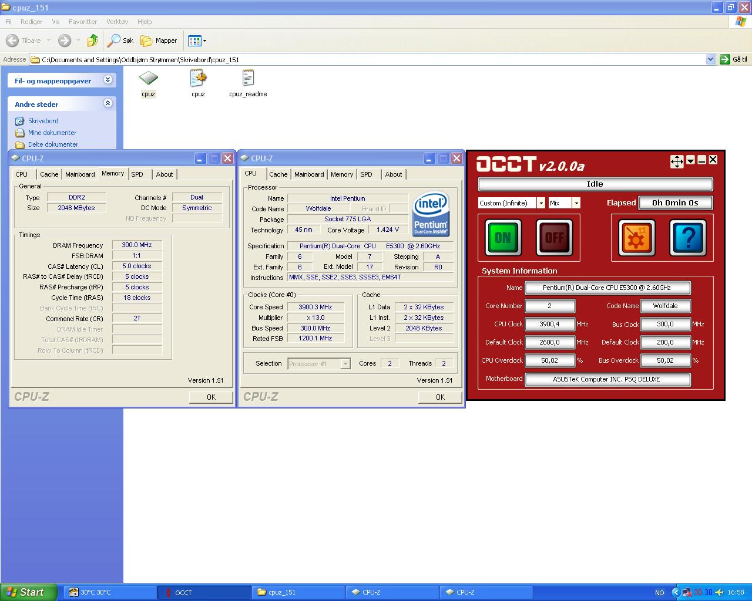Click the motherboard P5Q DELUXE field

coord(607,379)
